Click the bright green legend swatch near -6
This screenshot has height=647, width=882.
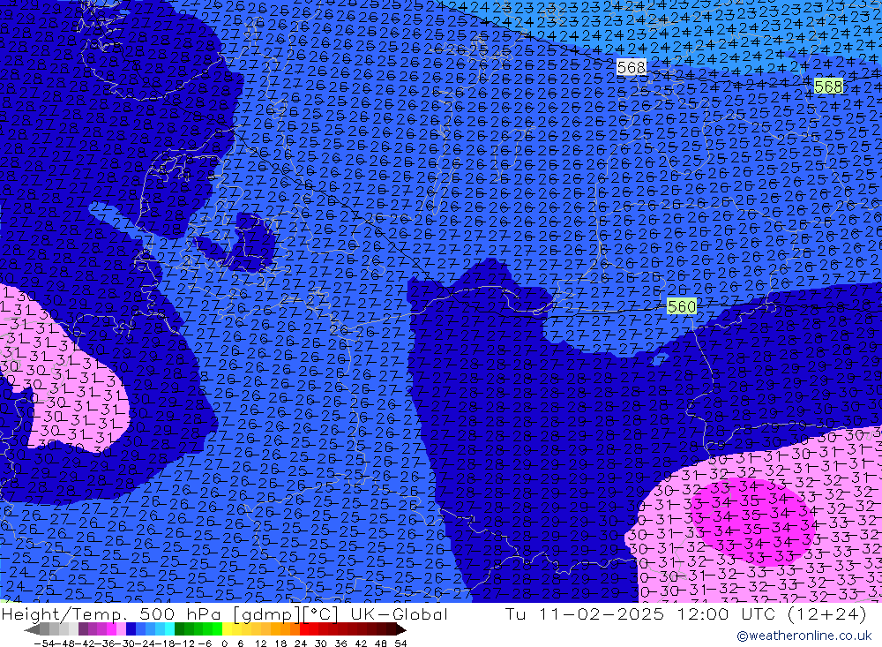(217, 629)
